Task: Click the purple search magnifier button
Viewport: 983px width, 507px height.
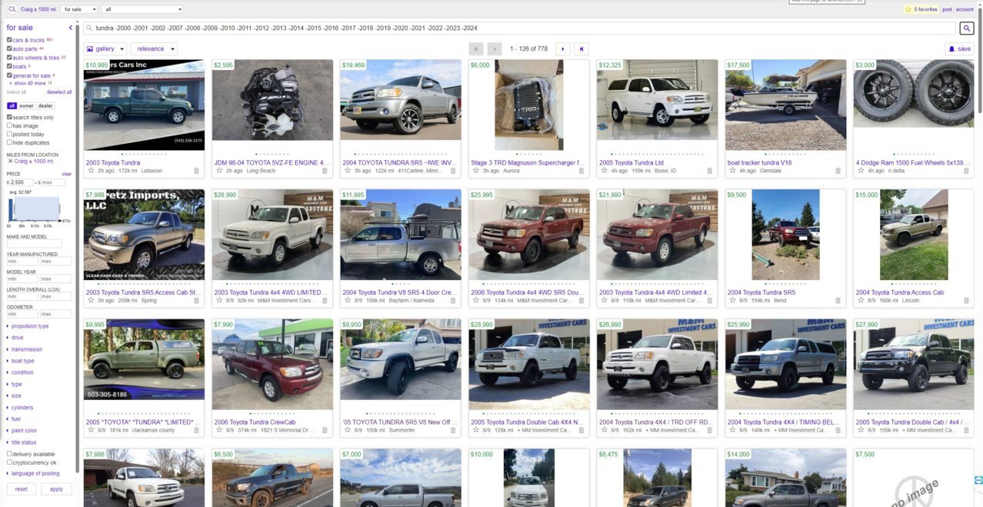Action: tap(968, 28)
